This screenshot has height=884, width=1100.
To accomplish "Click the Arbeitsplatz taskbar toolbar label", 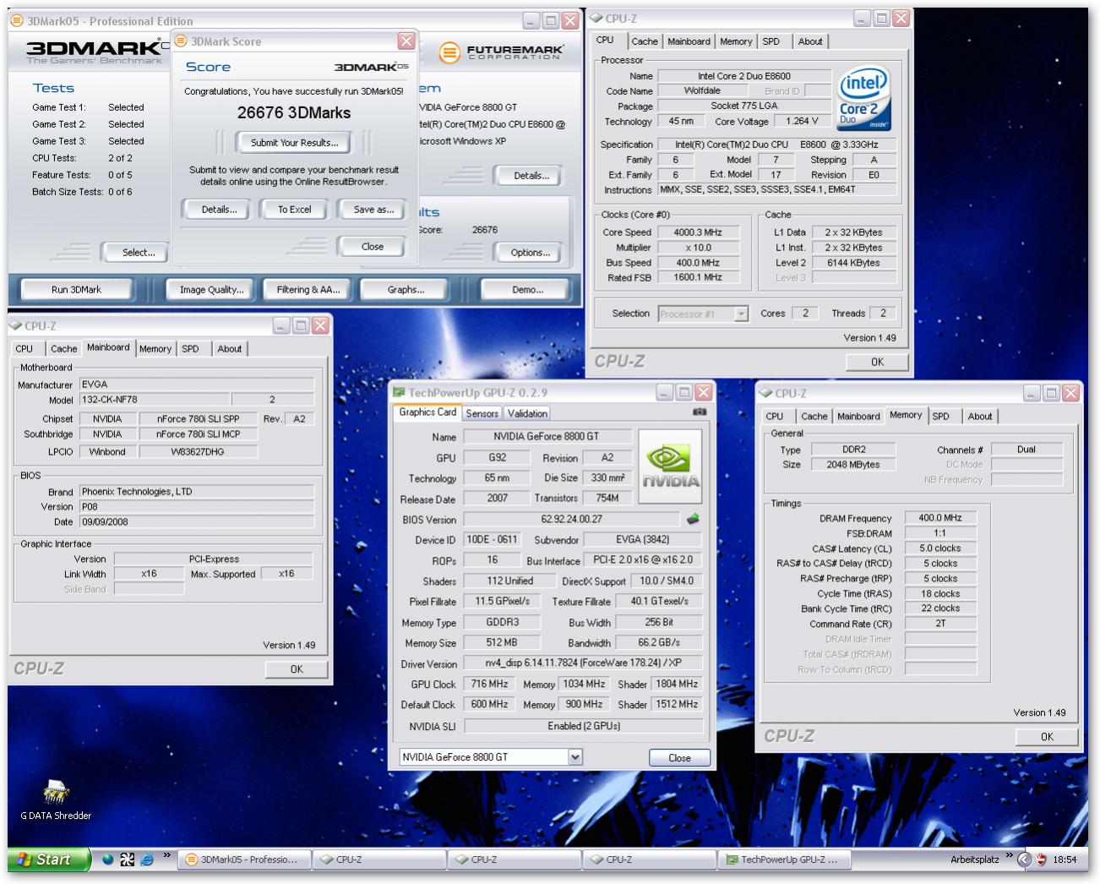I will [x=974, y=859].
